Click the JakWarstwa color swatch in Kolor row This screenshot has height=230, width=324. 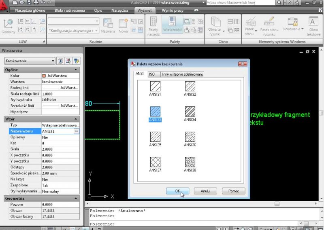point(44,76)
